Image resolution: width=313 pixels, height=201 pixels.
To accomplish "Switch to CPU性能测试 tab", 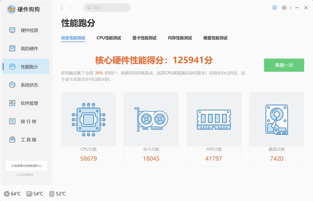I will pyautogui.click(x=109, y=38).
